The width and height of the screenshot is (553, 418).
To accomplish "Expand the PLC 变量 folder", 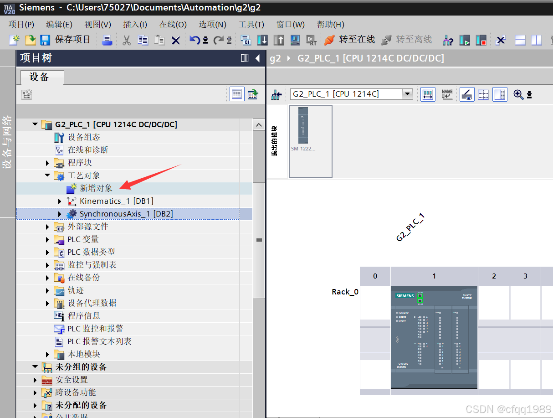I will tap(47, 239).
